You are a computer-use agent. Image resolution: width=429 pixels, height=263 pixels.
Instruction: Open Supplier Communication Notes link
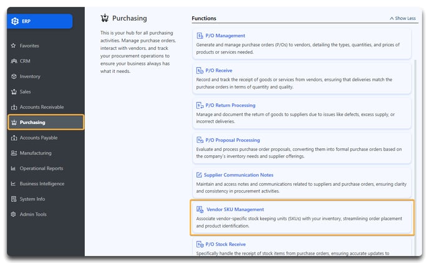pyautogui.click(x=239, y=175)
